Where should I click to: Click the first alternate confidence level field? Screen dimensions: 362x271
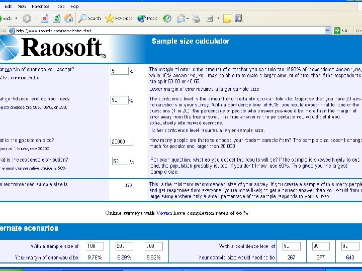tap(292, 246)
